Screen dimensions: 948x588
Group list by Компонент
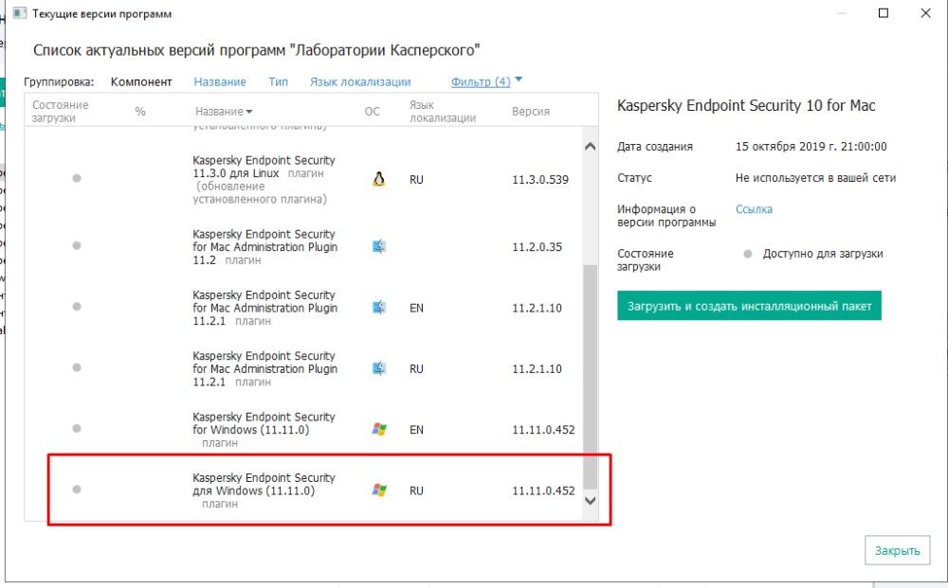point(141,81)
